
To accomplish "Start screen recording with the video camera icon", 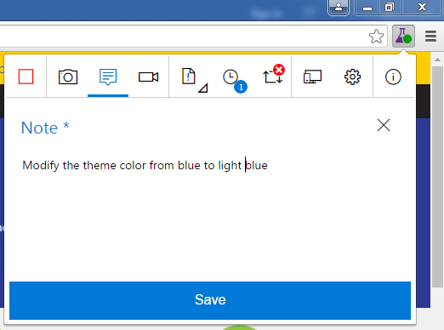I will [148, 77].
